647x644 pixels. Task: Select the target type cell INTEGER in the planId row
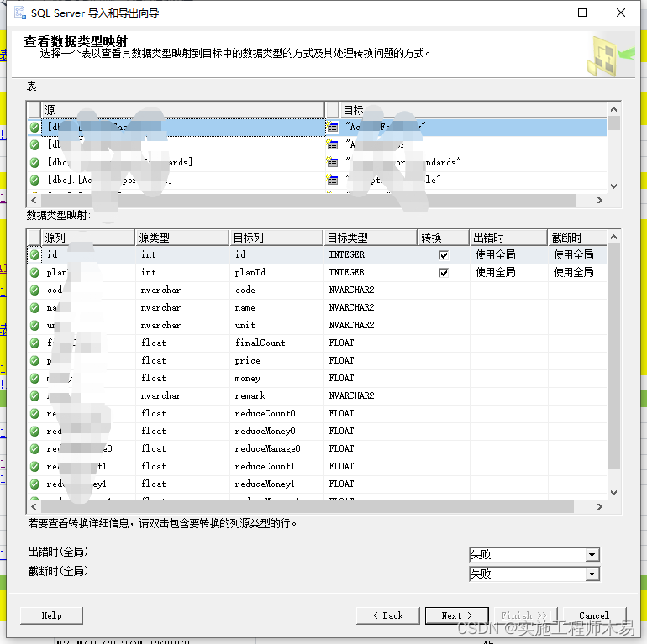click(371, 273)
